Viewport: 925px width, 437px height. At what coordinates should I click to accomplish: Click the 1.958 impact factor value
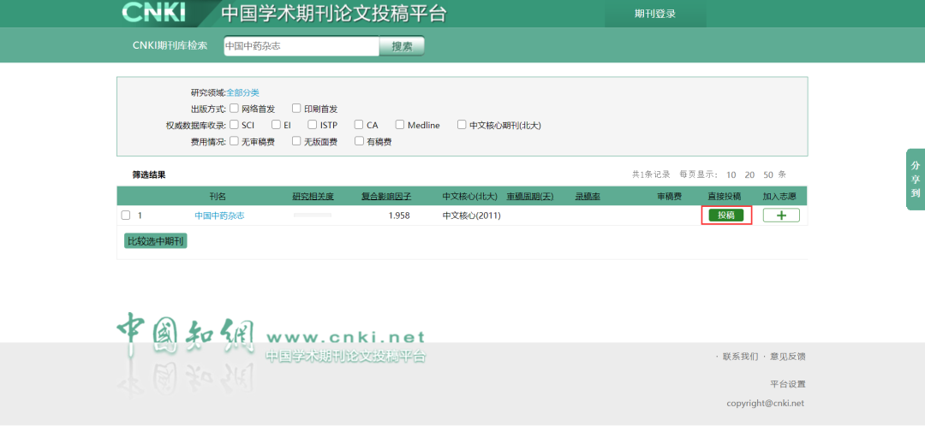coord(399,216)
